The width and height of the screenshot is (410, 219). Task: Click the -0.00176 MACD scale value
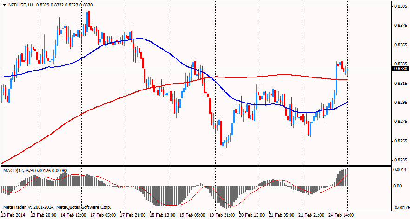click(400, 208)
